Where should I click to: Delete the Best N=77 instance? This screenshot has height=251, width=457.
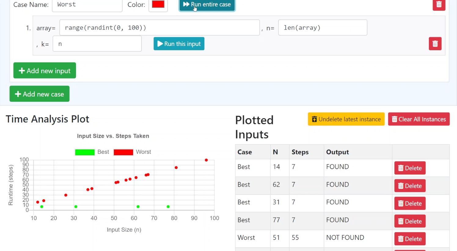[x=410, y=221]
